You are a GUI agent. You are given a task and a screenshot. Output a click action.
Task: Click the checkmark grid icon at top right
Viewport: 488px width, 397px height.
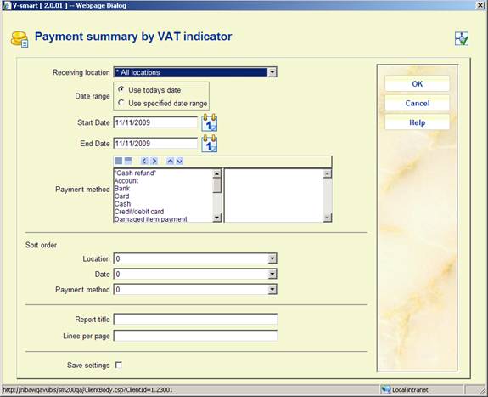[x=461, y=38]
